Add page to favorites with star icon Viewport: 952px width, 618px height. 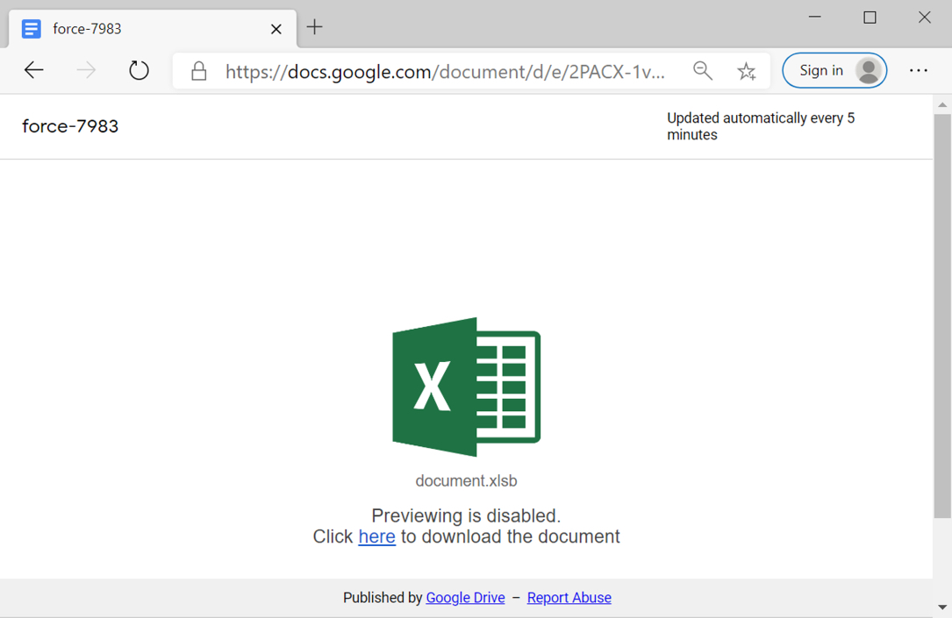pyautogui.click(x=746, y=71)
